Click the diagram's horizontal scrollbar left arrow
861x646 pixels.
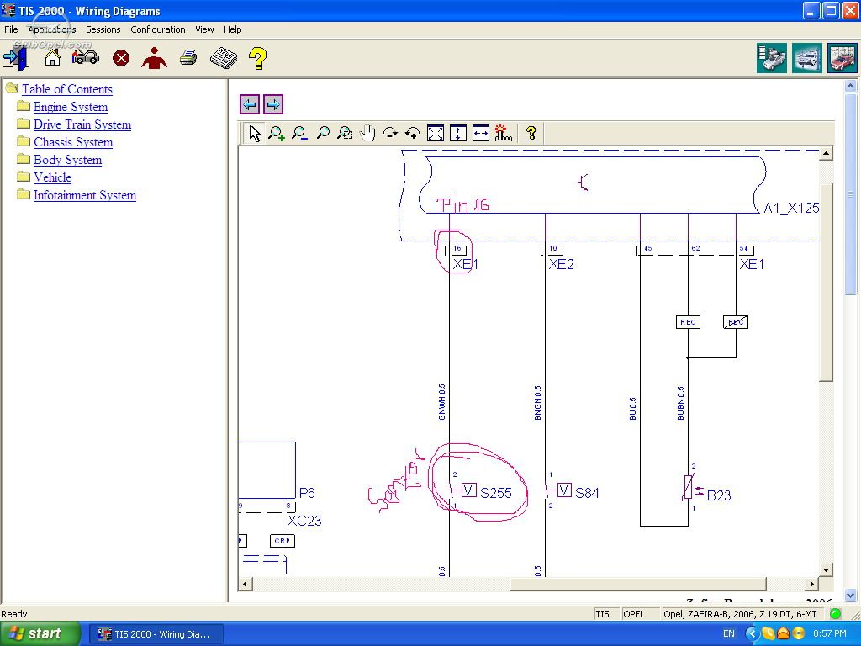tap(246, 584)
